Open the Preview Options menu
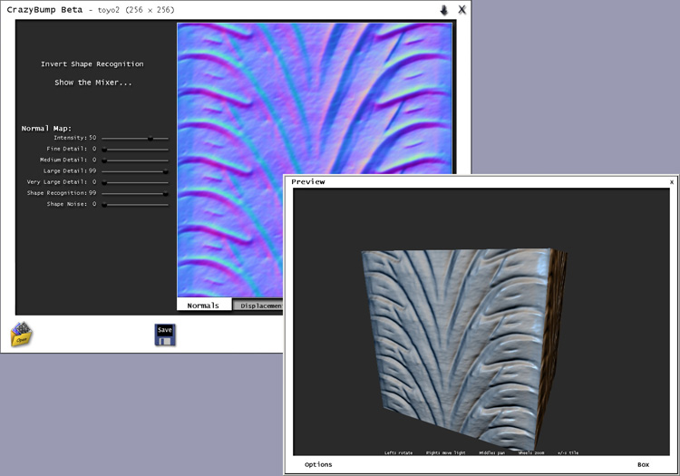The image size is (680, 476). tap(317, 464)
